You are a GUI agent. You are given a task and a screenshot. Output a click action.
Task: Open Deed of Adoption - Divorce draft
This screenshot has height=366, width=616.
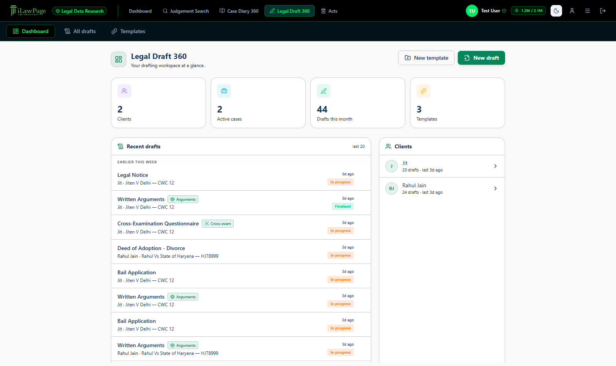[241, 252]
